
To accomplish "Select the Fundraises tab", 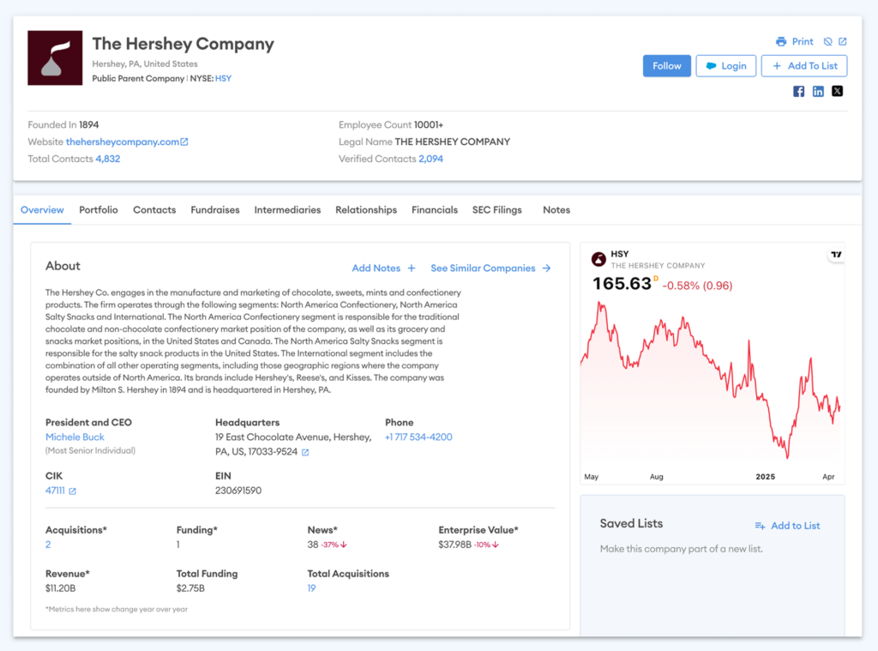I will (x=215, y=210).
